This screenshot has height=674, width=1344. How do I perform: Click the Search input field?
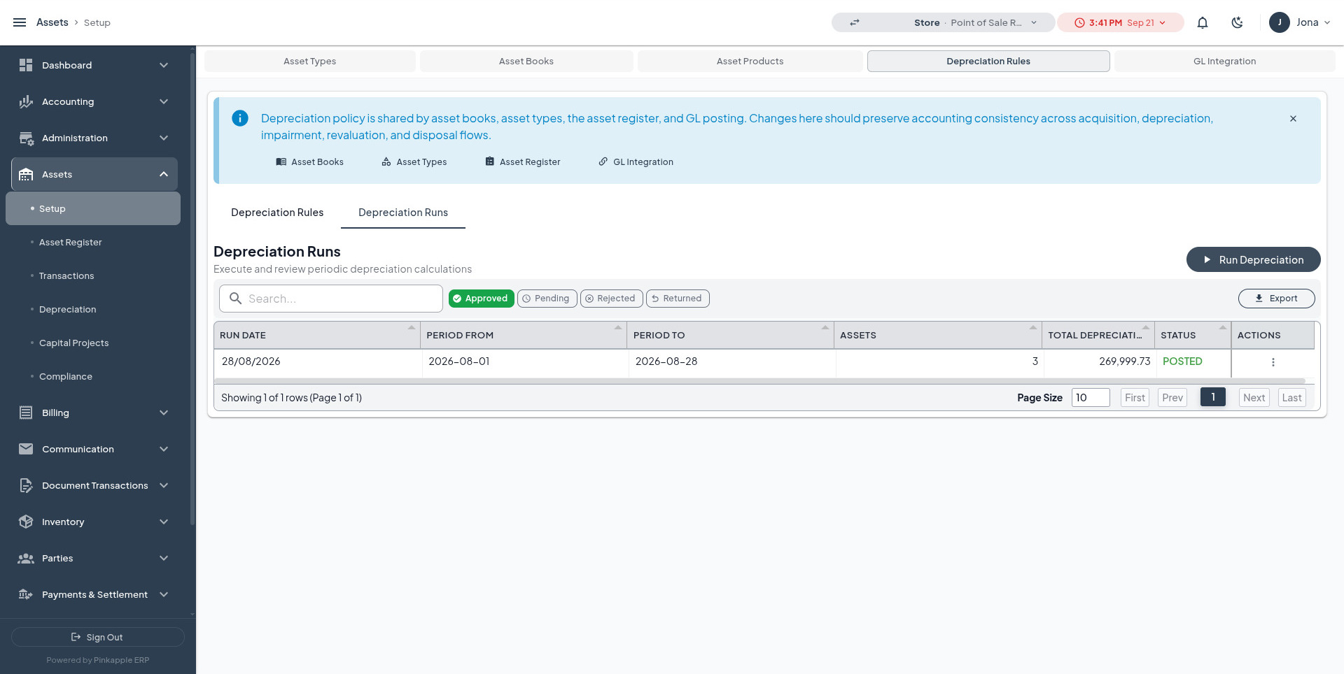click(x=330, y=299)
